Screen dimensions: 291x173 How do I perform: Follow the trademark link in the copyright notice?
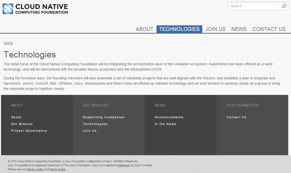(x=124, y=165)
